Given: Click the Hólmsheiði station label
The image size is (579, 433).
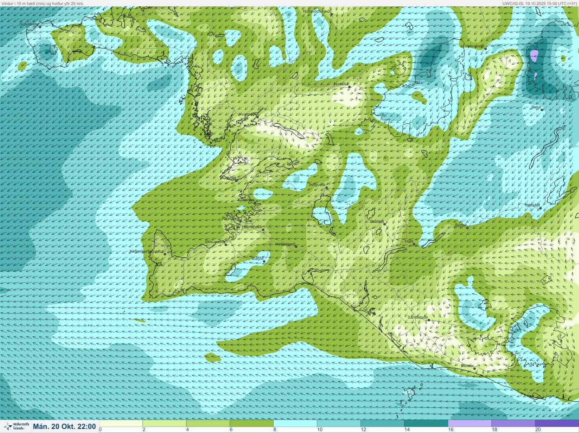Looking at the screenshot, I should pyautogui.click(x=252, y=227).
